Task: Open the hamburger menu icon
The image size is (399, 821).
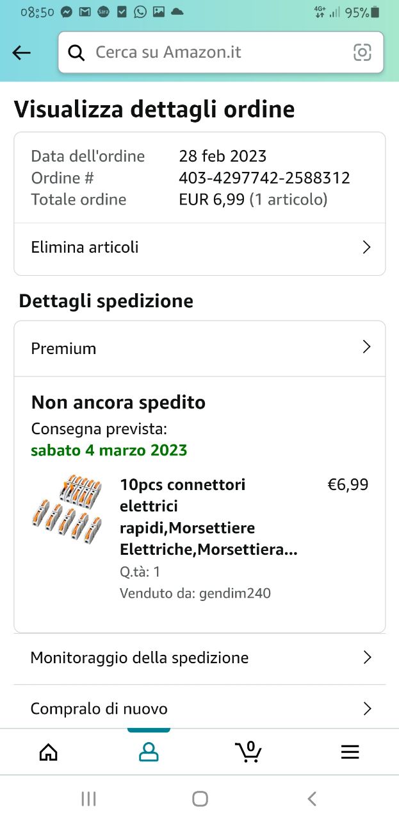Action: [x=350, y=752]
